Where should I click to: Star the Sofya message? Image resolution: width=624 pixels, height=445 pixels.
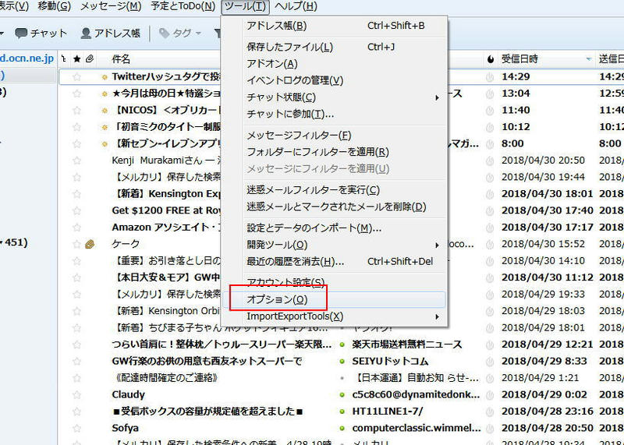click(76, 428)
